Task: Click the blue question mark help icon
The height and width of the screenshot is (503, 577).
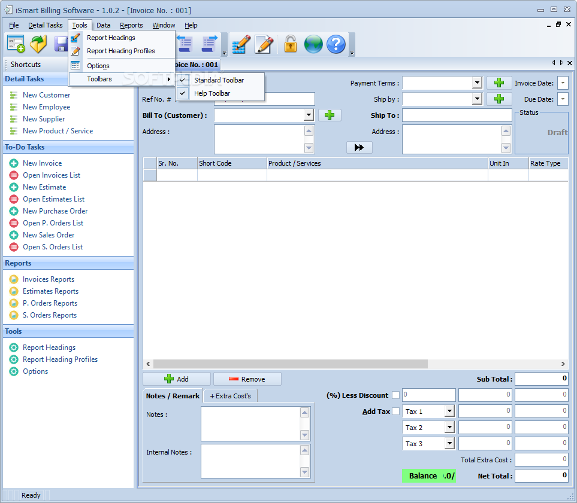Action: click(336, 44)
